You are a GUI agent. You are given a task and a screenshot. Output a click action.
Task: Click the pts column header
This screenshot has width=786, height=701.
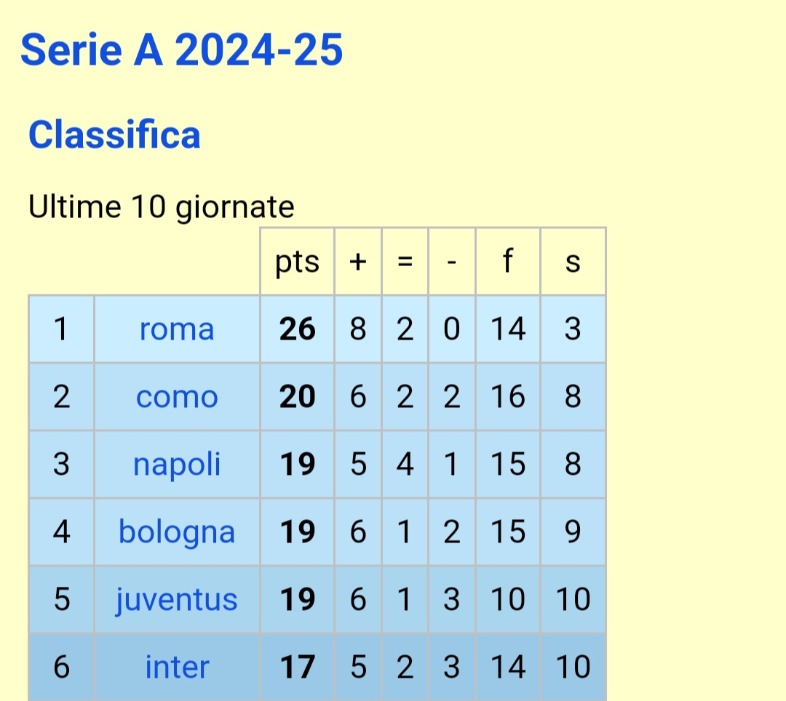[297, 261]
